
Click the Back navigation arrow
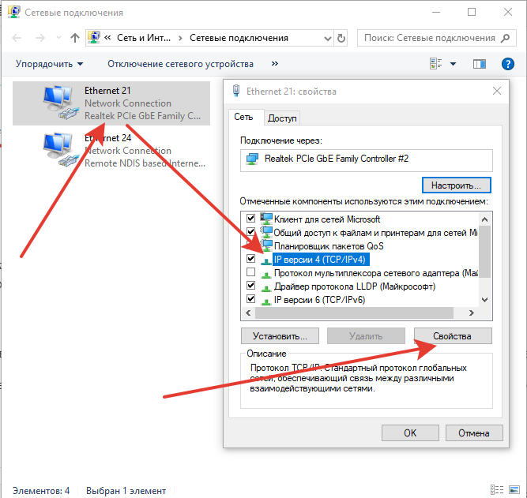click(x=17, y=38)
